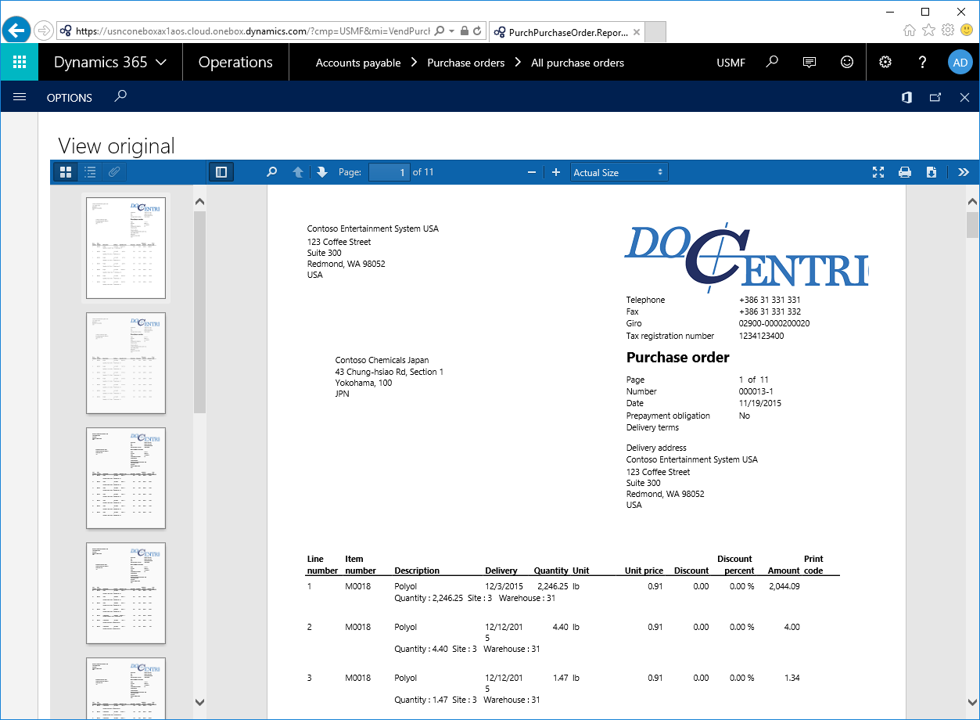Click the page number input field
The image size is (980, 720).
click(x=389, y=172)
